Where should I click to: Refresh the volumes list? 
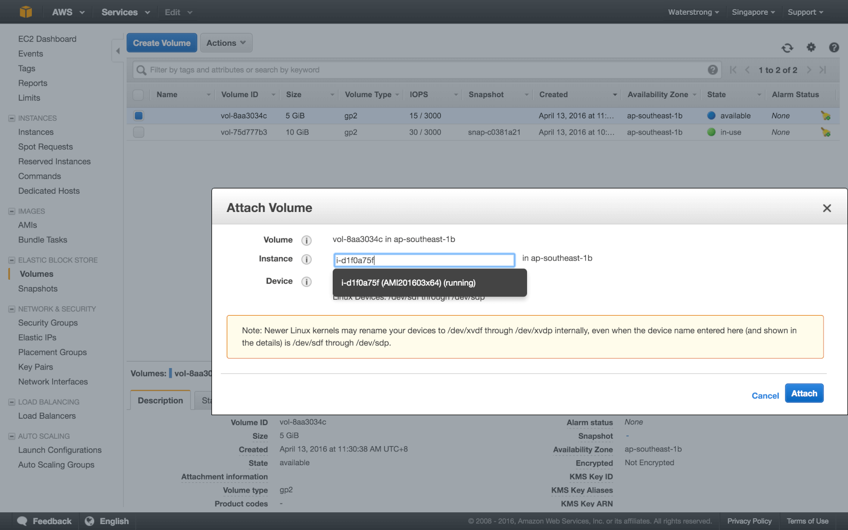(787, 48)
